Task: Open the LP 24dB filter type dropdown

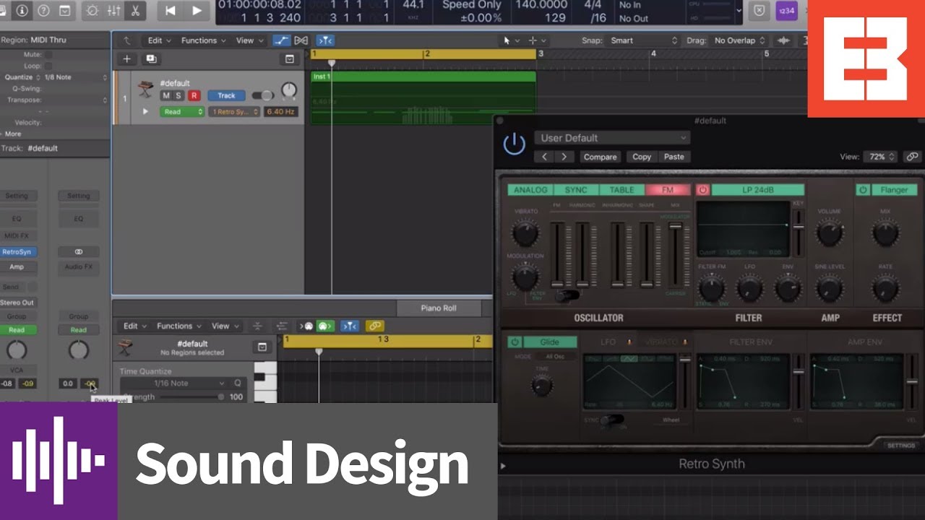Action: click(757, 190)
